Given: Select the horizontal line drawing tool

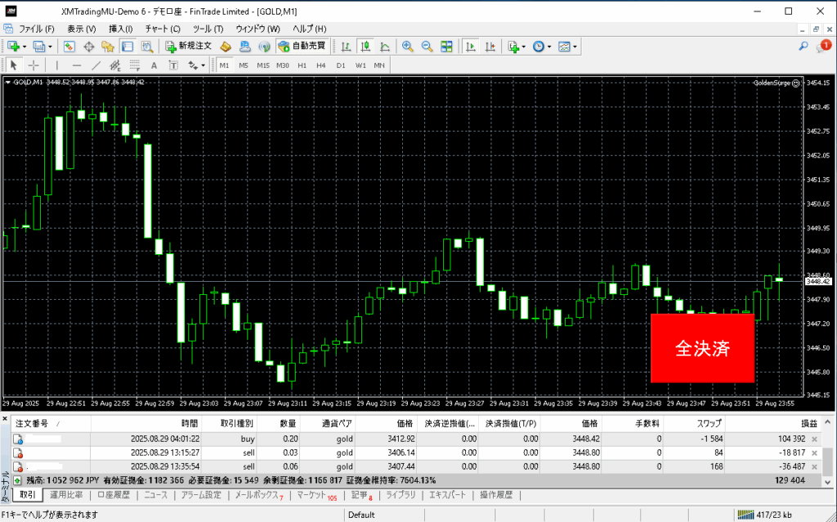Looking at the screenshot, I should tap(77, 65).
